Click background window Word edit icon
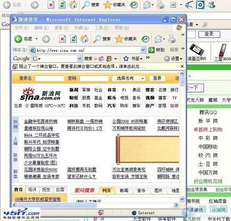The width and height of the screenshot is (231, 221). pyautogui.click(x=173, y=5)
